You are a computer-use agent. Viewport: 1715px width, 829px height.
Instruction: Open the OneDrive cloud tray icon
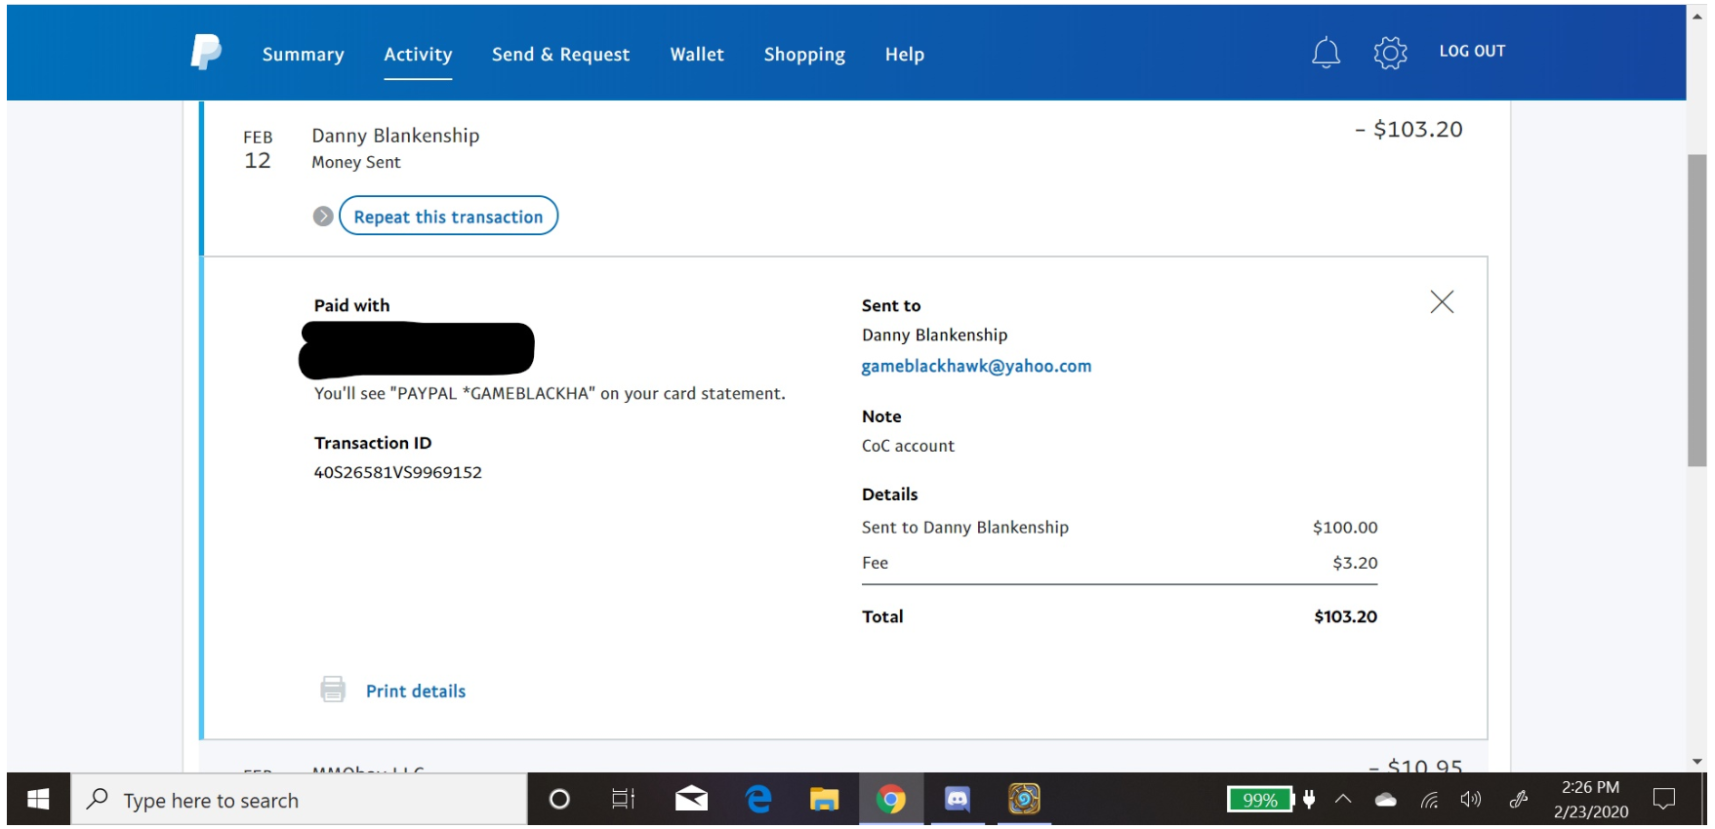[x=1385, y=800]
